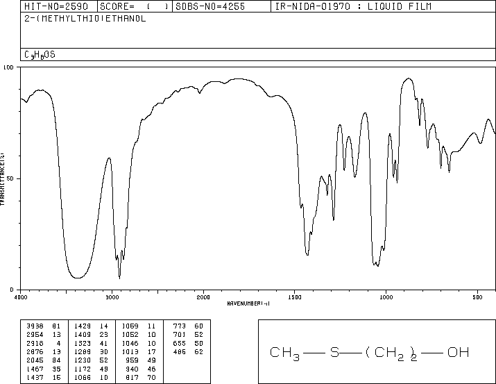Click the 817 peak table entry
The image size is (496, 384).
coord(140,377)
